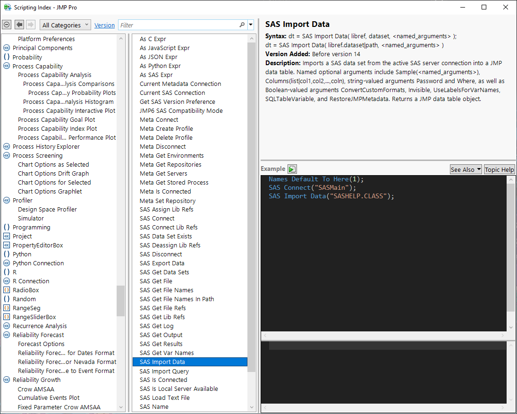517x414 pixels.
Task: Select SAS Import Query in function list
Action: click(x=164, y=371)
